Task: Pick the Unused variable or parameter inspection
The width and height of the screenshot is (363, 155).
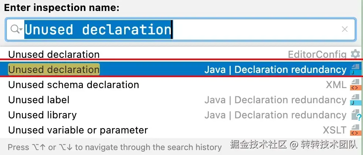Action: click(x=78, y=130)
